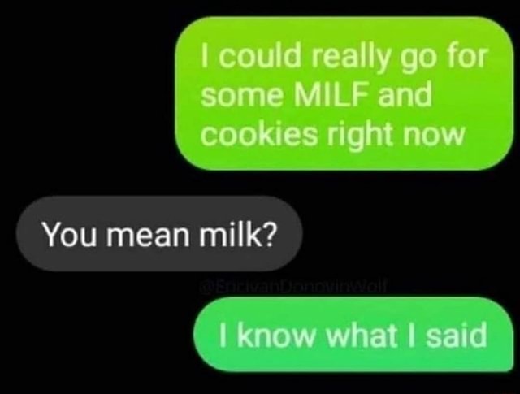Select the 'I know what I said' bubble

pos(353,335)
